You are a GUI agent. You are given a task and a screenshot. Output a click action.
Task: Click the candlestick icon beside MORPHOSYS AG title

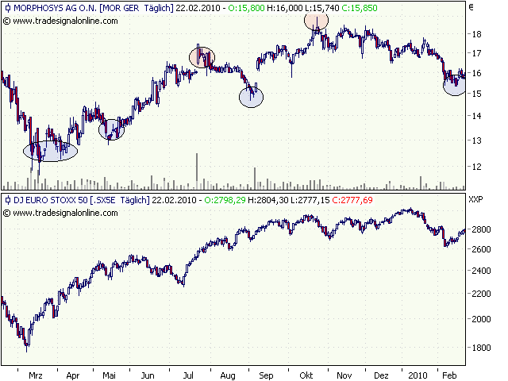pyautogui.click(x=8, y=8)
